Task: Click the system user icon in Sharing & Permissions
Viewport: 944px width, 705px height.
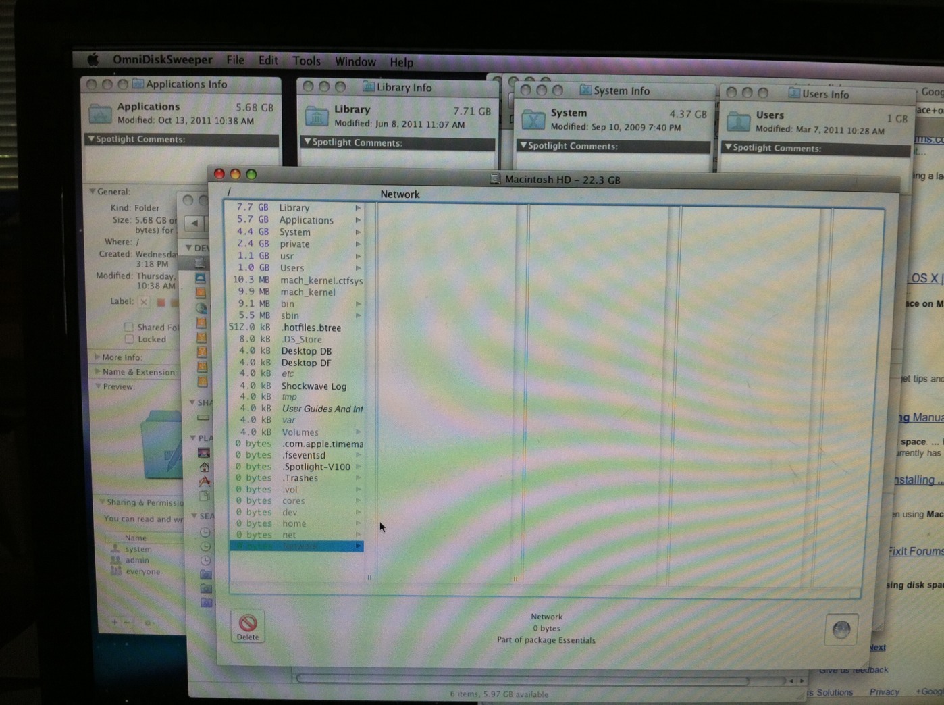Action: click(115, 548)
